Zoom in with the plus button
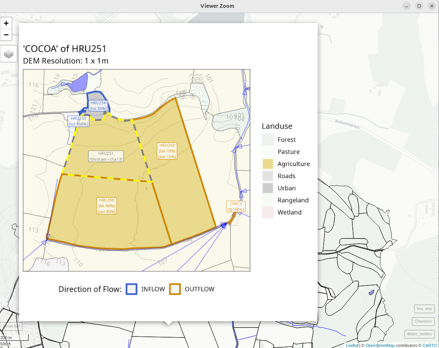This screenshot has width=439, height=348. (6, 23)
